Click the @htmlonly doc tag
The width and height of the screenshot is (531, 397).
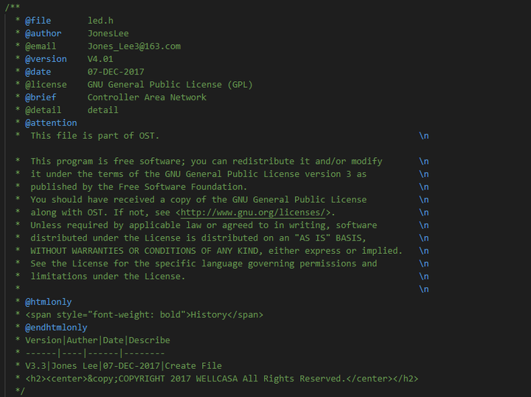click(48, 302)
